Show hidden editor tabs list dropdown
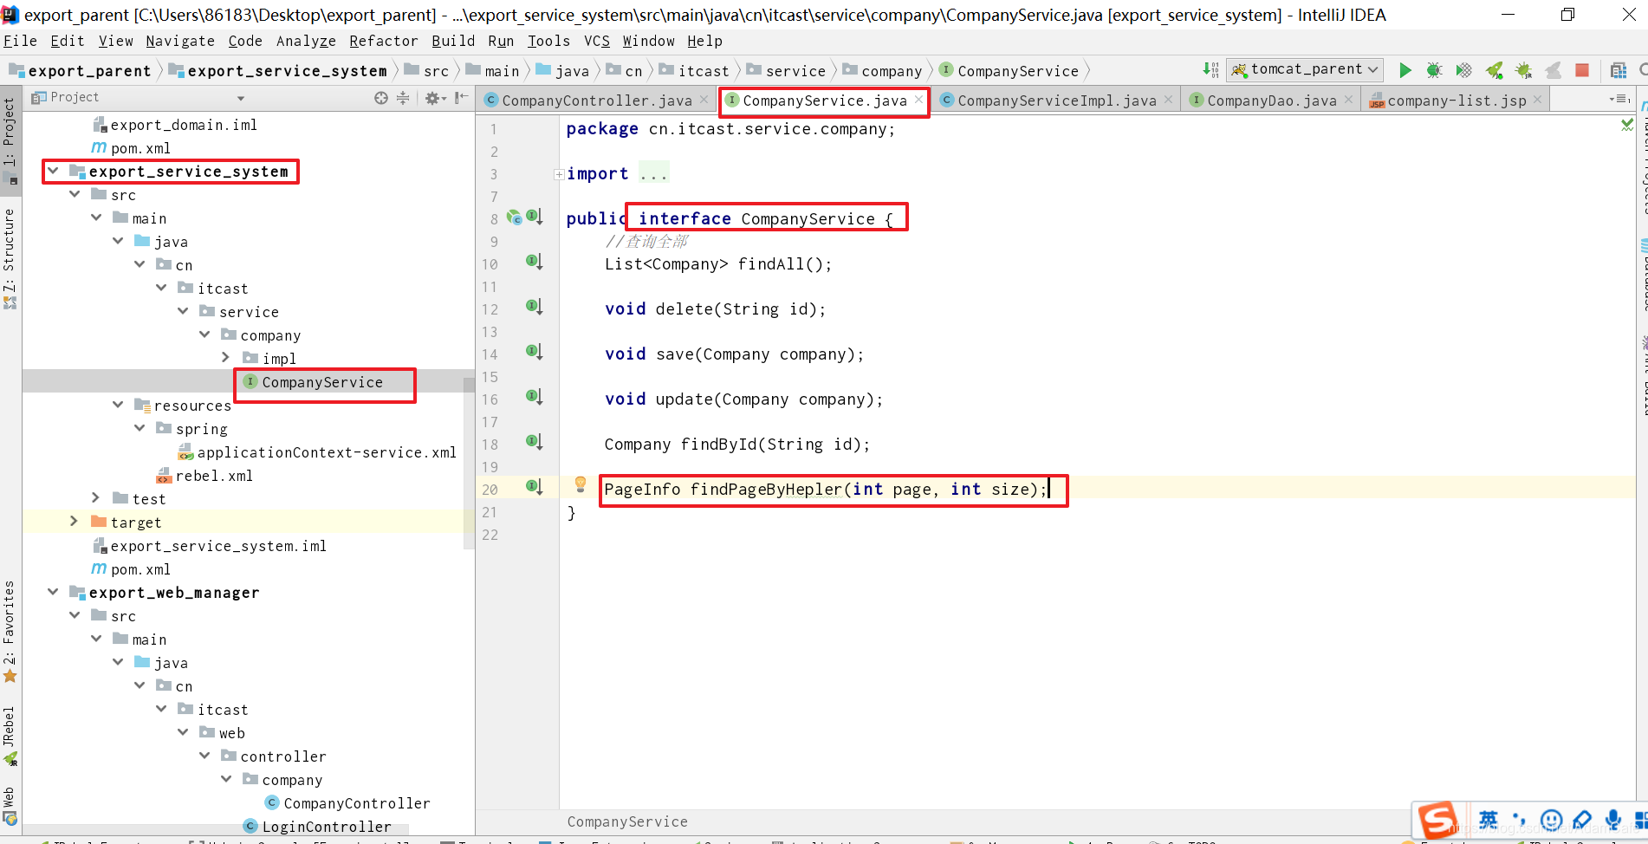Screen dimensions: 1648x844 1619,100
